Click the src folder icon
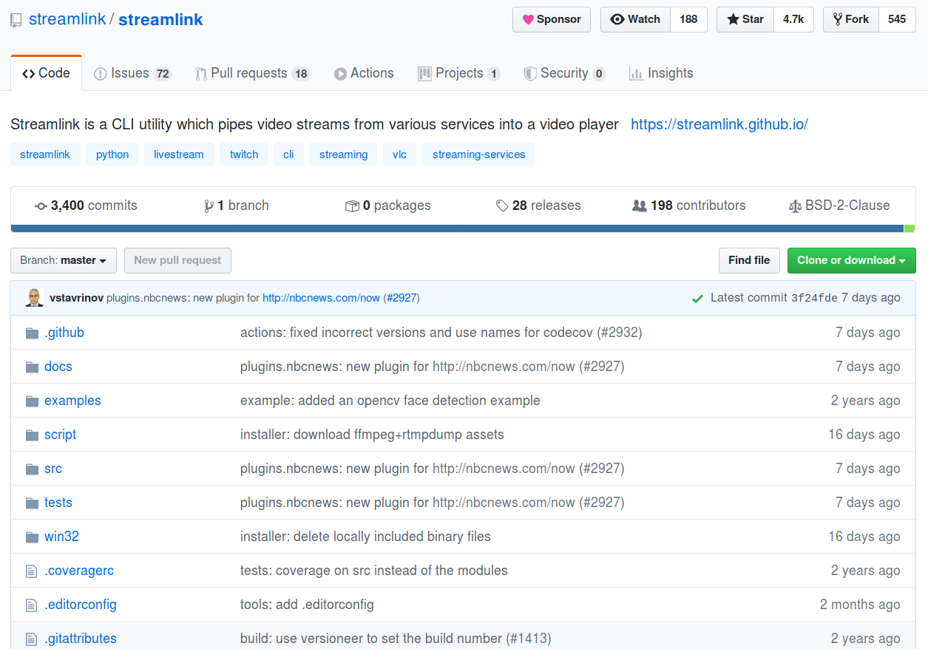The image size is (928, 649). (x=32, y=469)
